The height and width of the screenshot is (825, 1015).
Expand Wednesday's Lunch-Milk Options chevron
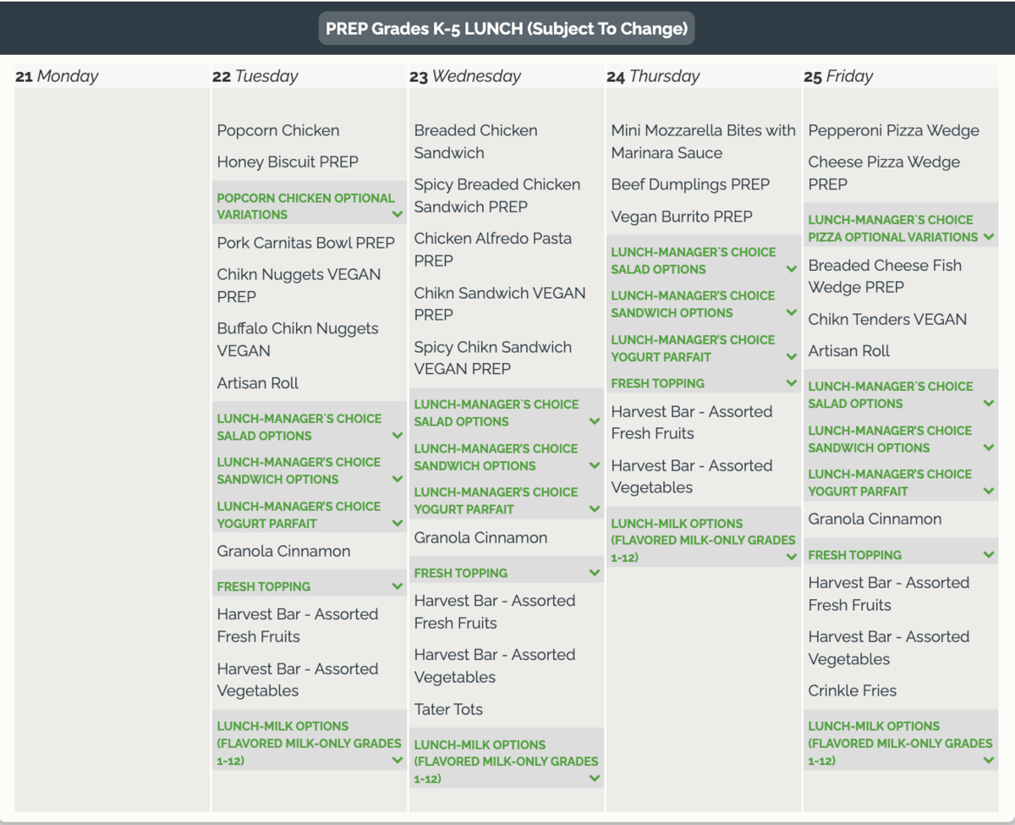click(x=595, y=778)
